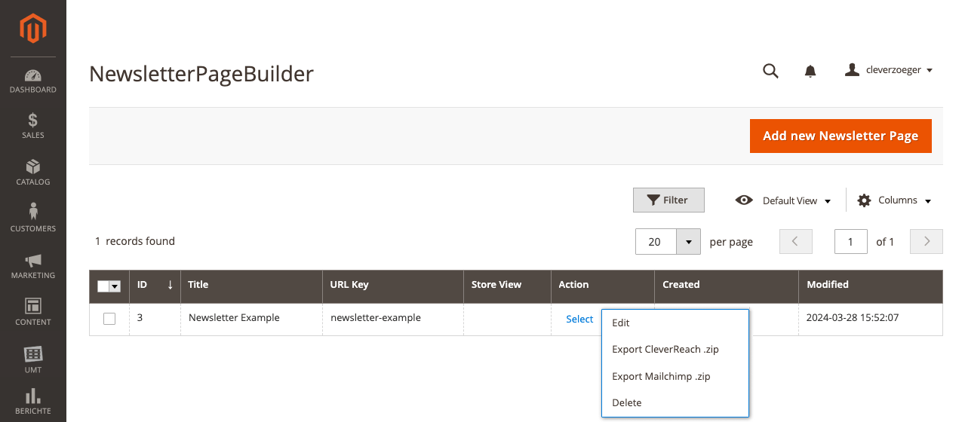Open the per page count dropdown

[x=688, y=242]
